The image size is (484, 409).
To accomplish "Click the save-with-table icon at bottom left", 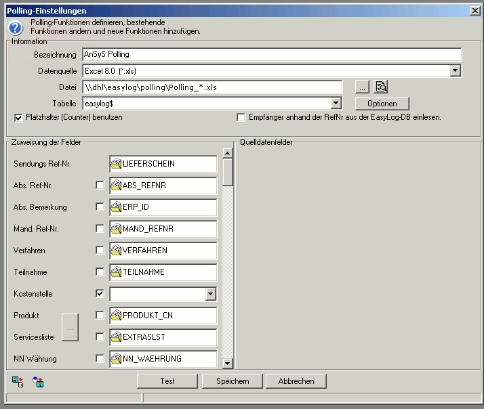I will [18, 383].
